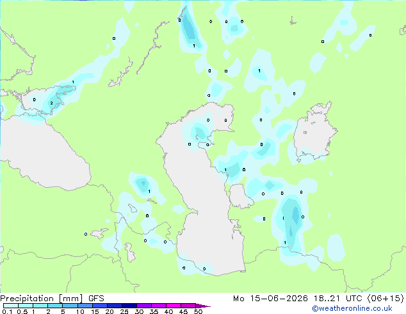Screen dimensions: 406x314
Task: Click the '50' legend scale label
Action: point(199,311)
